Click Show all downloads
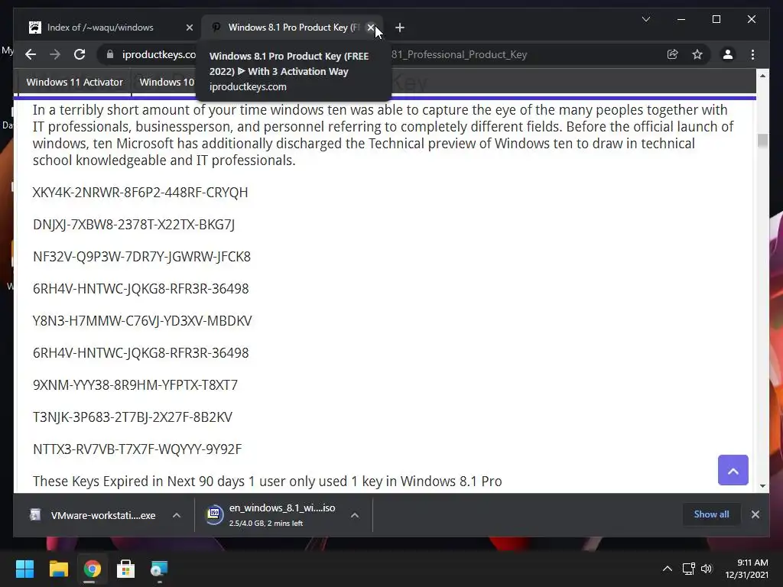Screen dimensions: 783x587 pyautogui.click(x=711, y=514)
